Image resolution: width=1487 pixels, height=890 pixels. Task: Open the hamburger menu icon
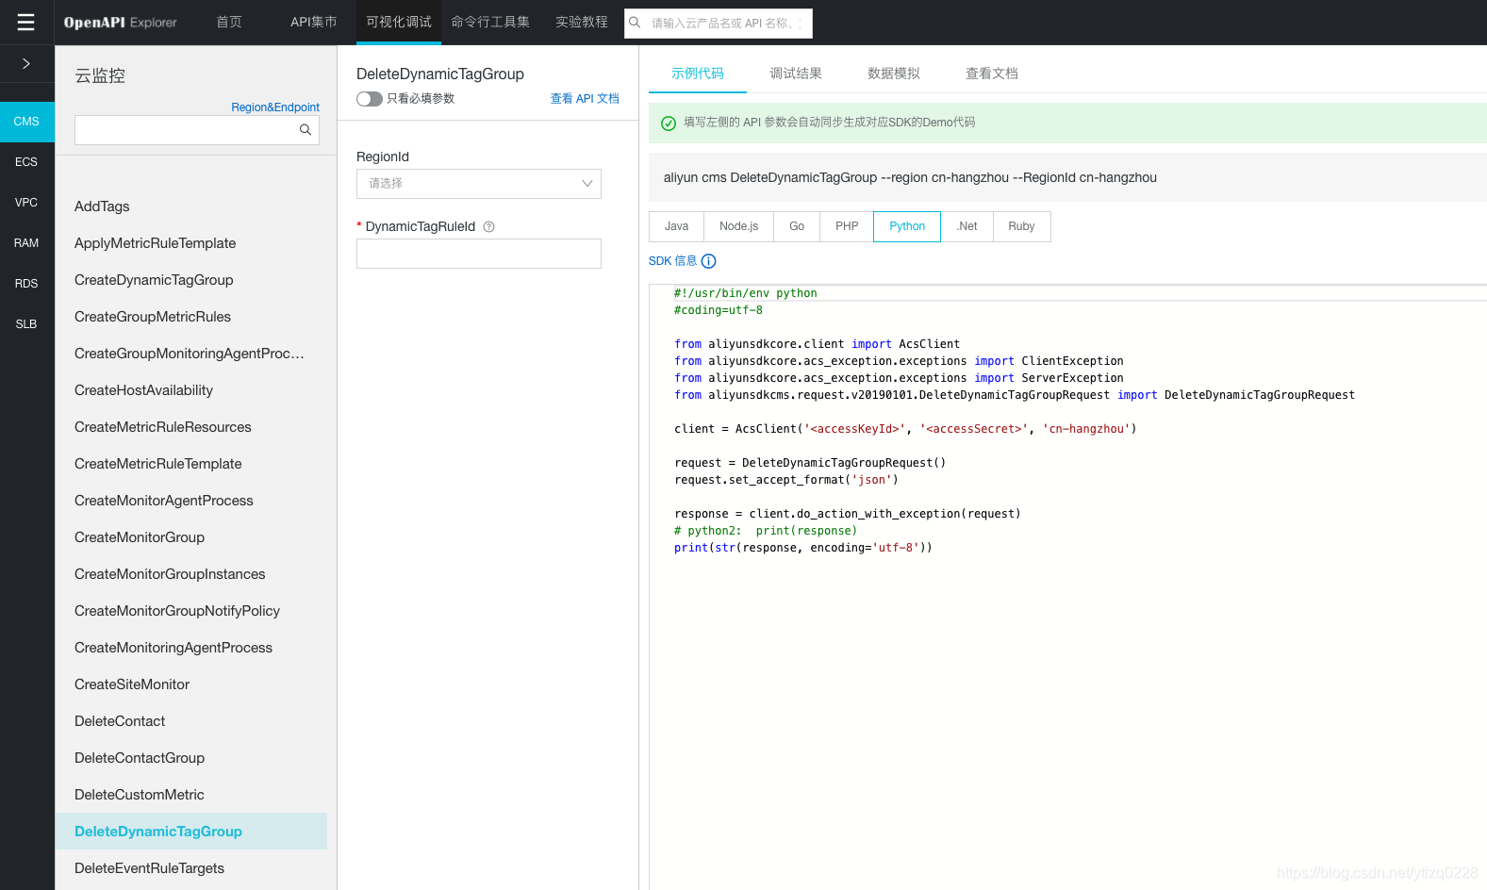(26, 23)
